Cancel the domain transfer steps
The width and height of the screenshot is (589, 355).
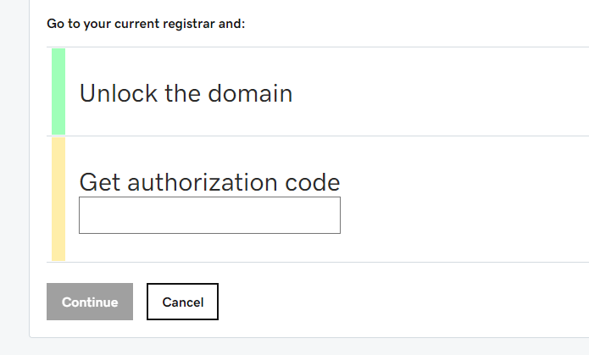pyautogui.click(x=182, y=302)
